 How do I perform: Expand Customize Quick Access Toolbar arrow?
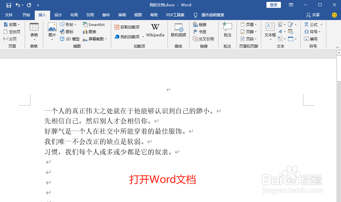click(38, 5)
